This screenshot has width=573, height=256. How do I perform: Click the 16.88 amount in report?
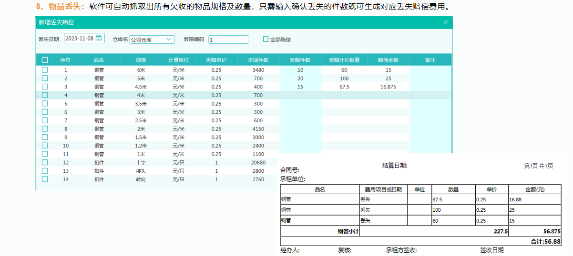pyautogui.click(x=515, y=200)
